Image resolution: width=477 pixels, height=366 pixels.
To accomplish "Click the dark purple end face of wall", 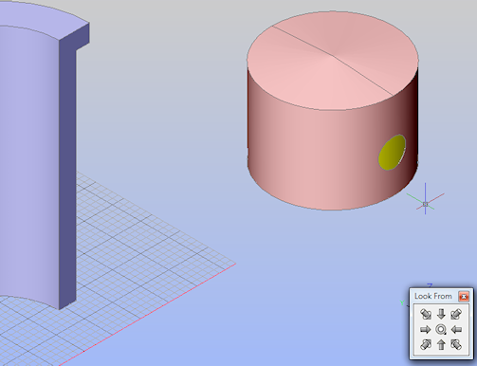I will [x=67, y=177].
